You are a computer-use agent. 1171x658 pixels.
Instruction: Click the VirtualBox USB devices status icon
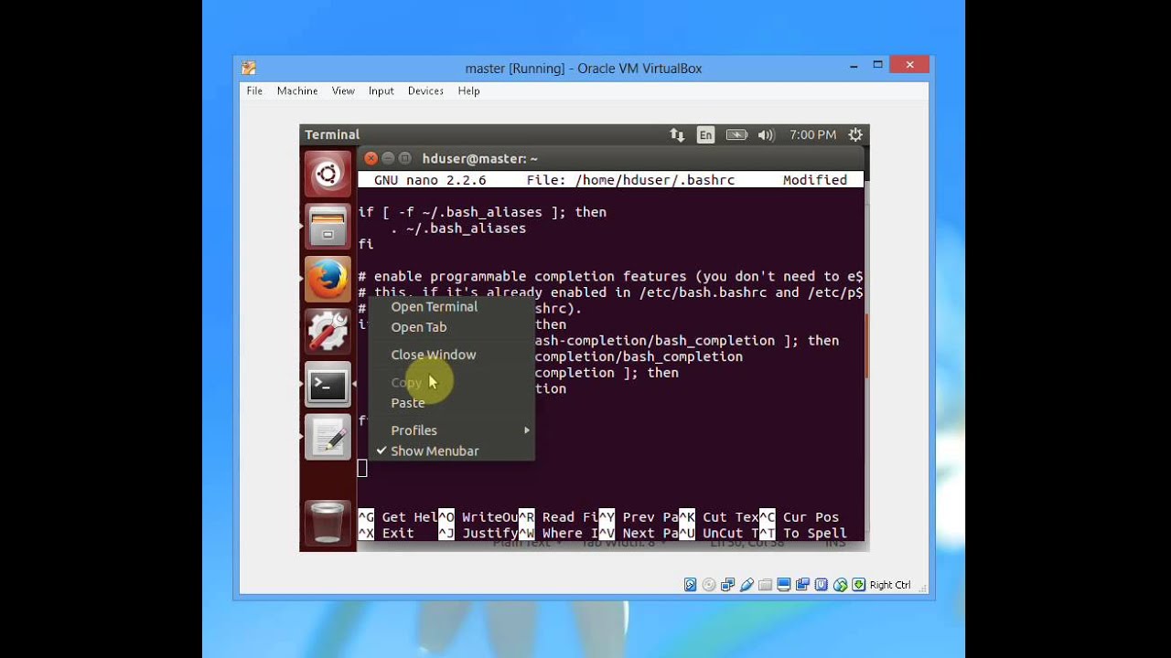747,585
